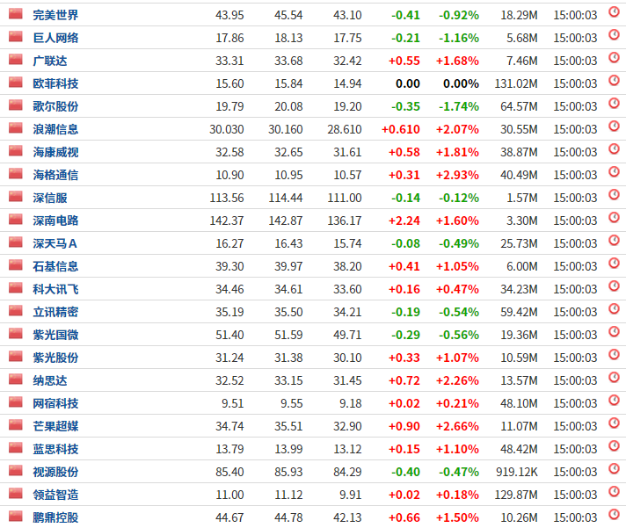Select the 0.00% change for 欧菲科技
Screen dimensions: 626x528
461,83
